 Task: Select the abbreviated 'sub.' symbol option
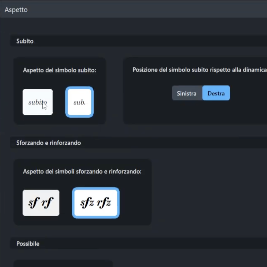(x=79, y=102)
